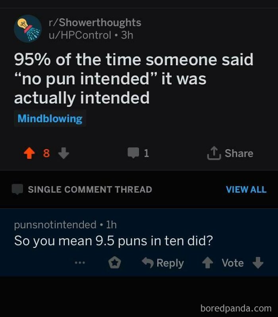Open the comment's three-dot options menu
The width and height of the screenshot is (278, 317).
pos(79,263)
